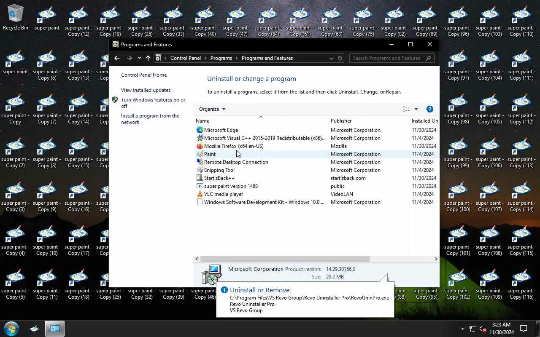Open the notification center icon
This screenshot has width=540, height=337.
(x=524, y=329)
